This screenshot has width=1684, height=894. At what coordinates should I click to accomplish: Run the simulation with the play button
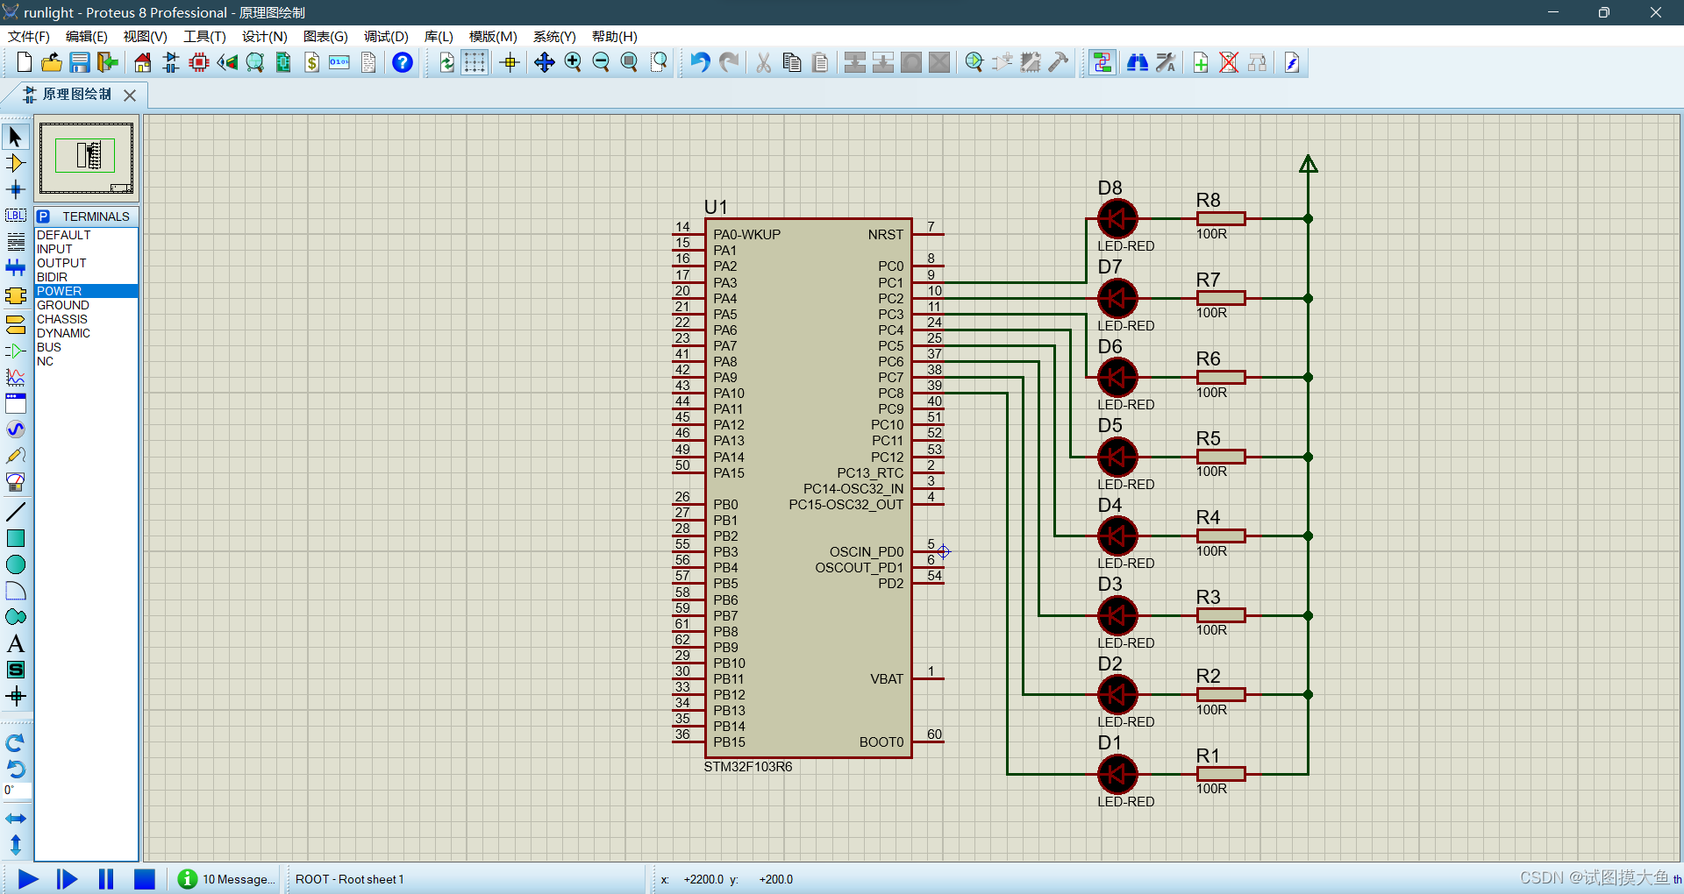28,879
